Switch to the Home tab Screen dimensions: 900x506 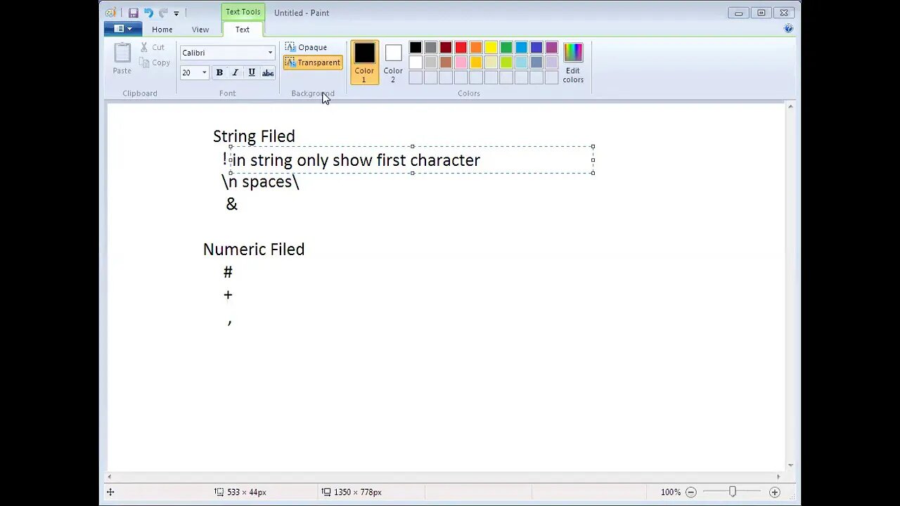pos(162,30)
